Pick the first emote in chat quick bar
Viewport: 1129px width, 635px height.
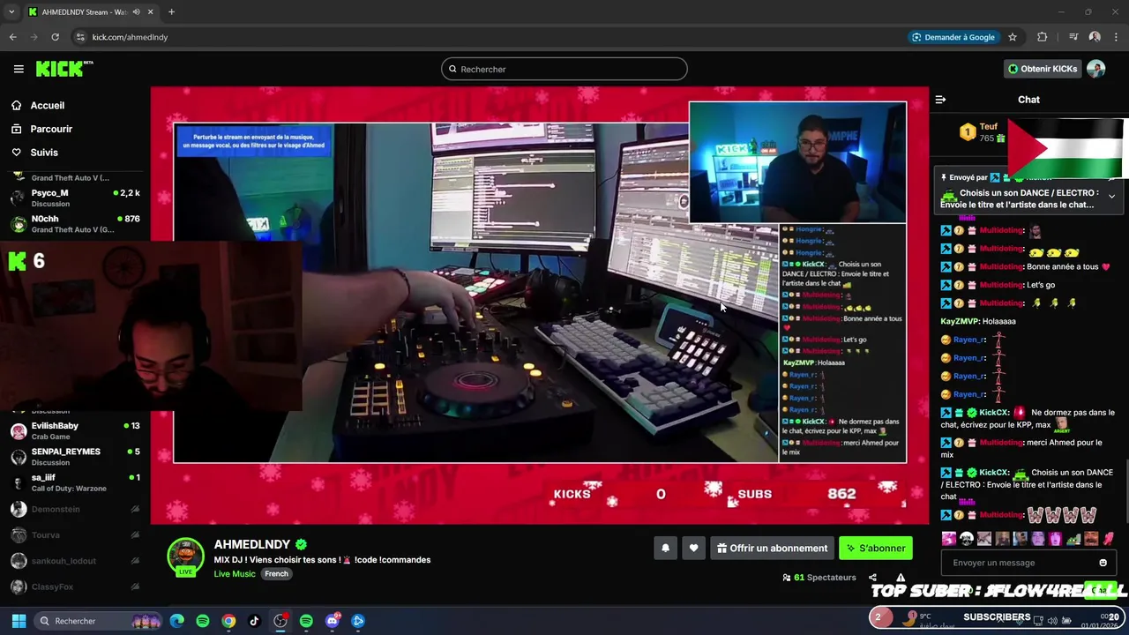[x=949, y=538]
